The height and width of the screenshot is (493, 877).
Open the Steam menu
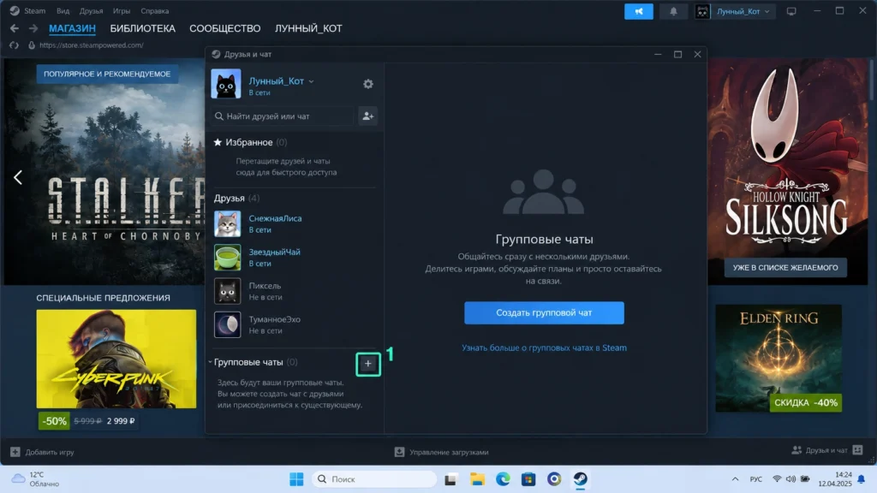click(34, 10)
